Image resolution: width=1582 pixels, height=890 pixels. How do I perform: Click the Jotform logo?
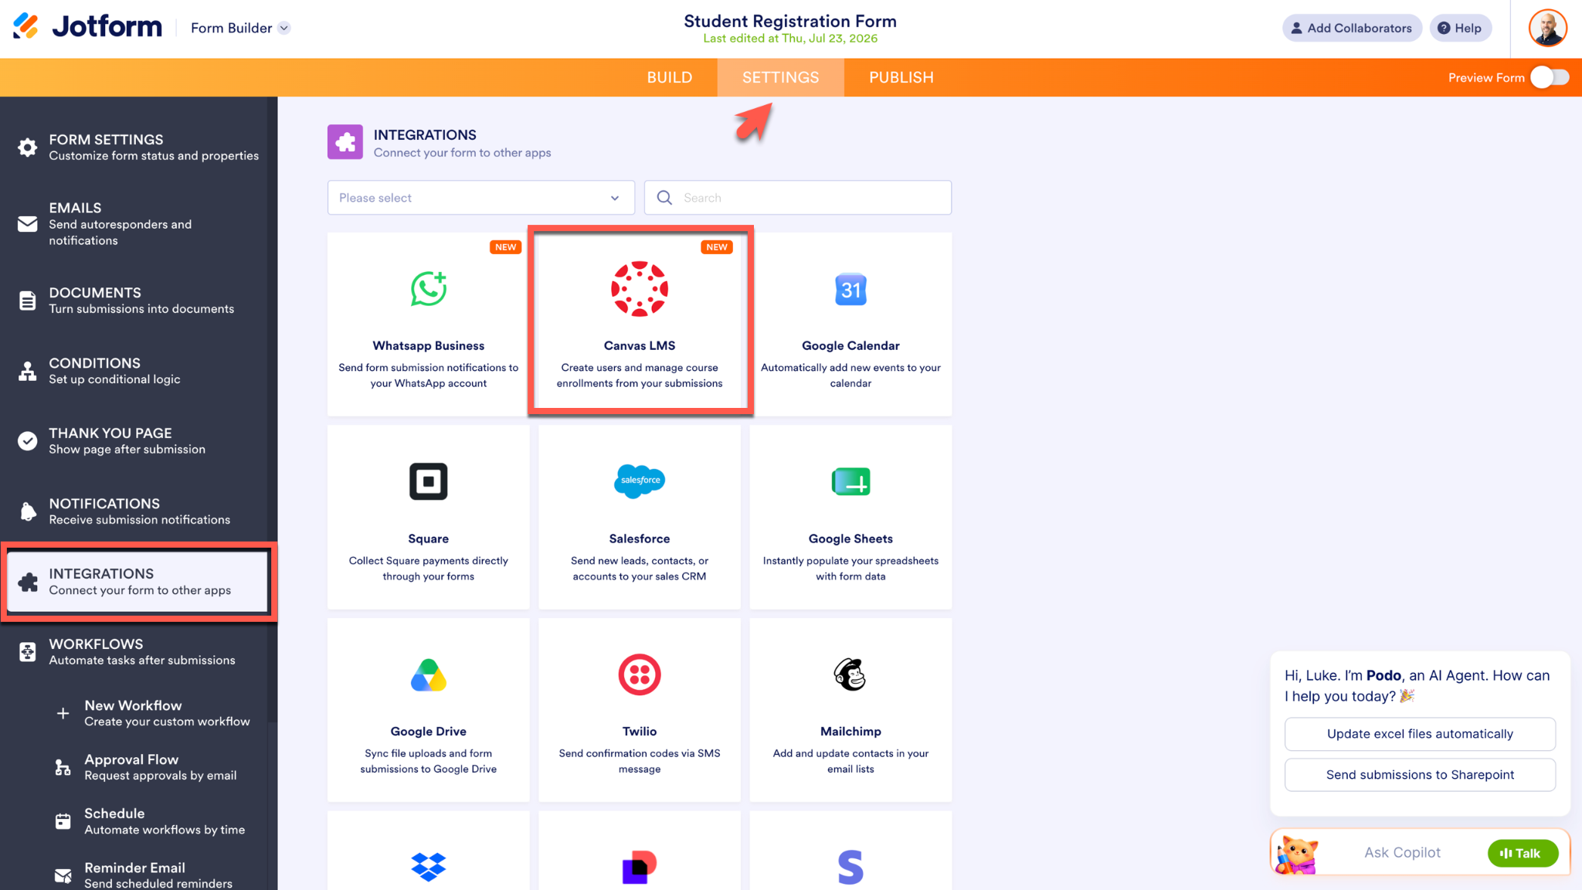point(87,27)
